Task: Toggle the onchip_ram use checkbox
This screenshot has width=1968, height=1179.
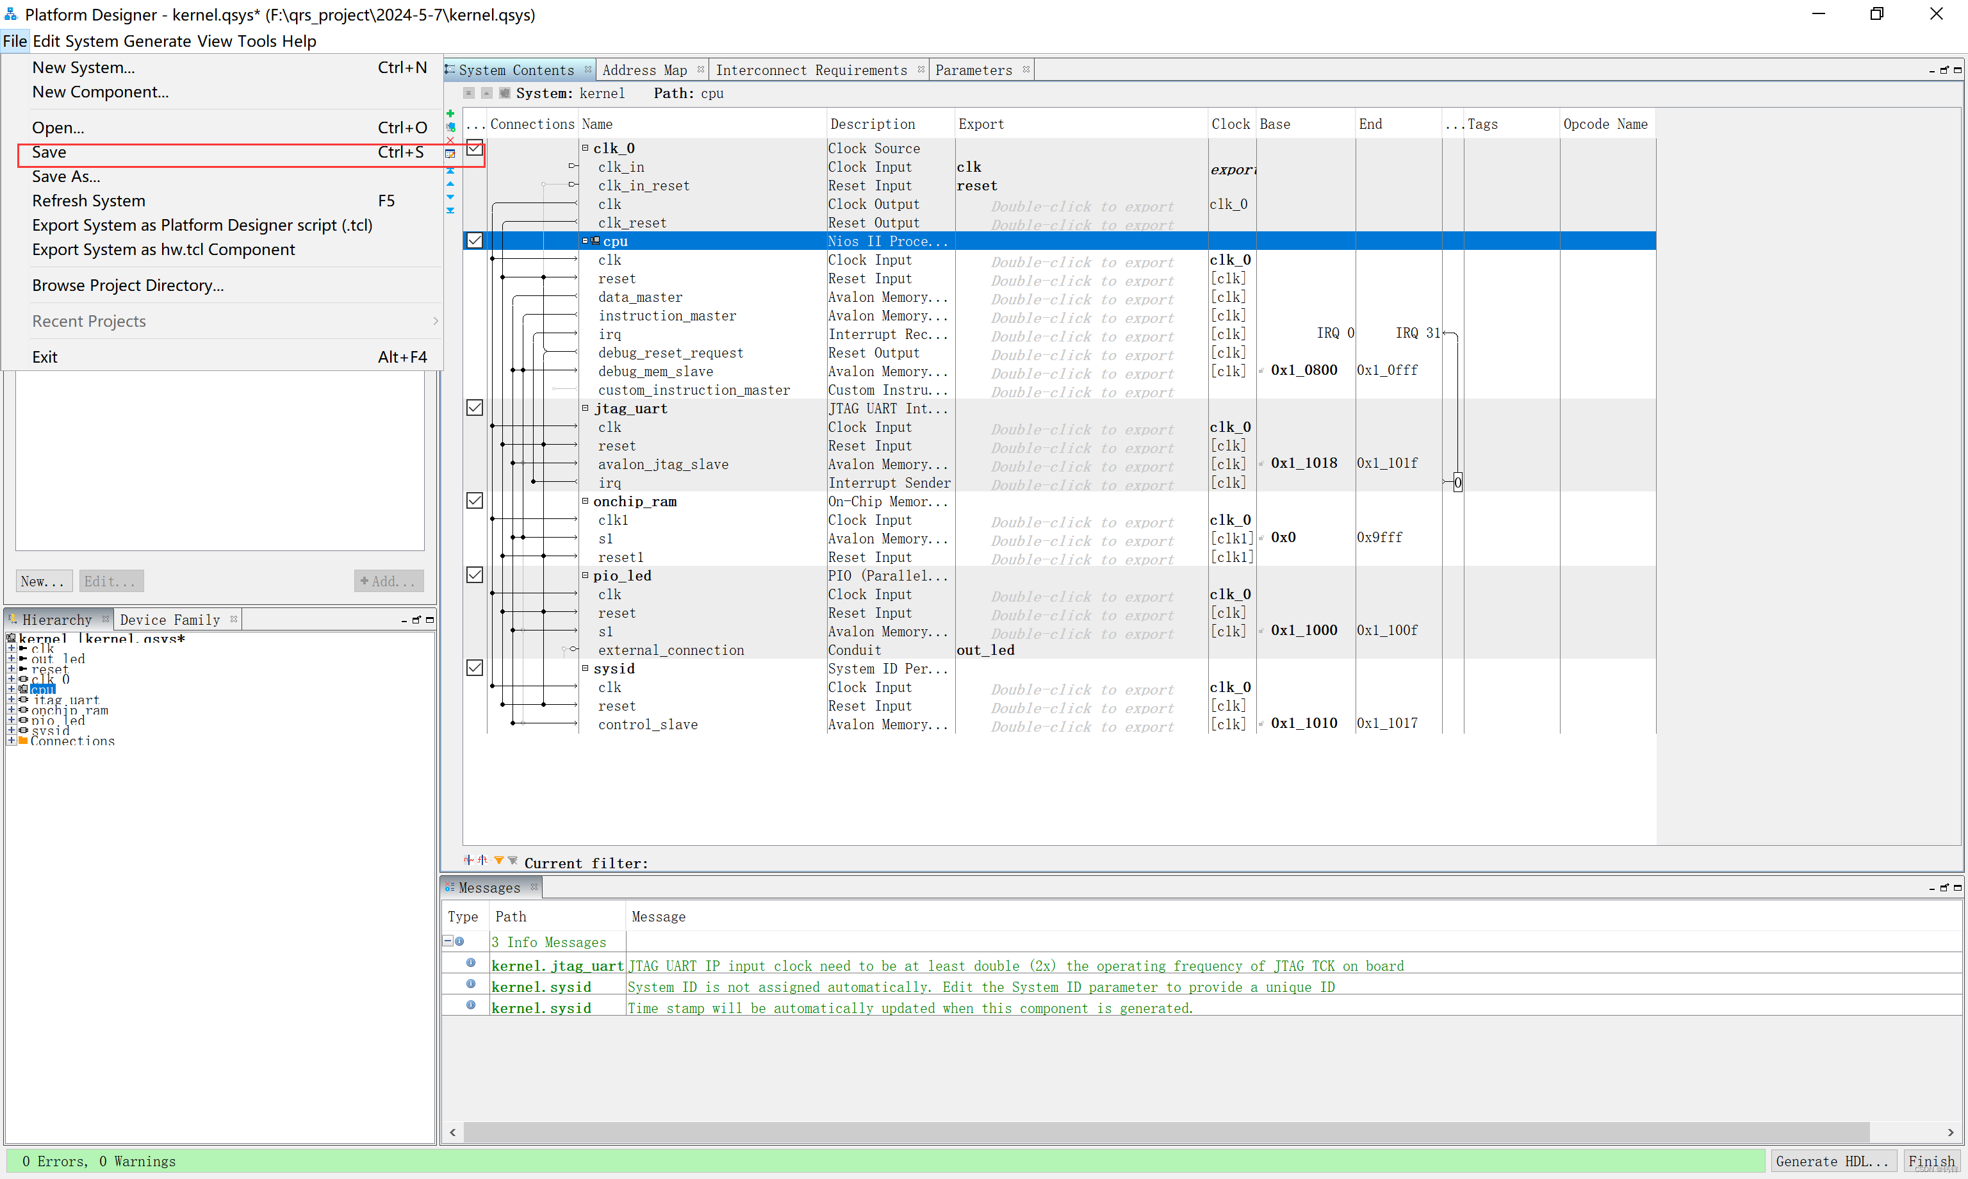Action: [474, 500]
